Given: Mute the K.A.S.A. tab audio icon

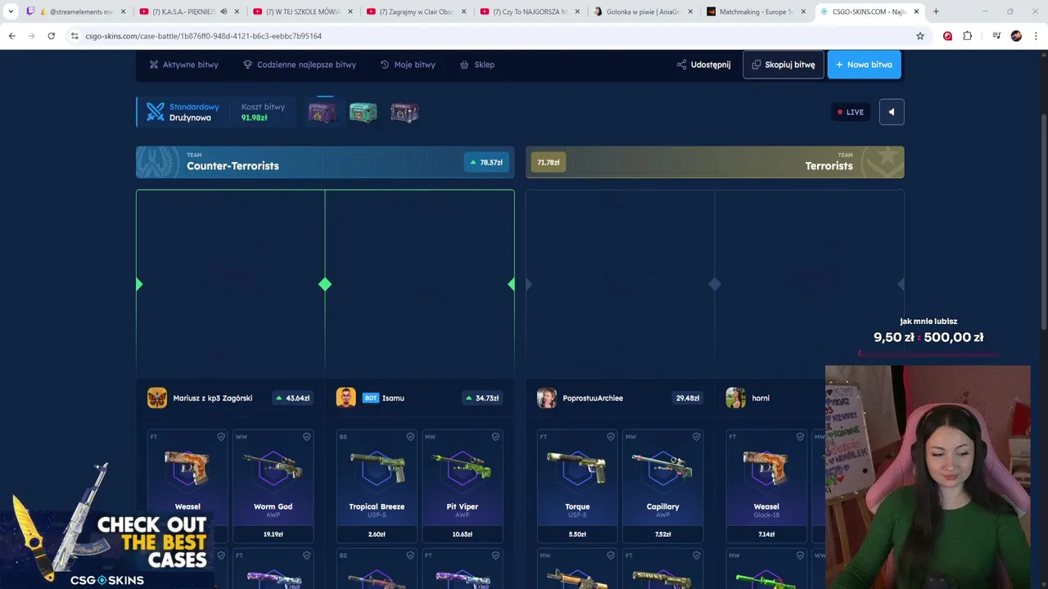Looking at the screenshot, I should click(x=224, y=11).
